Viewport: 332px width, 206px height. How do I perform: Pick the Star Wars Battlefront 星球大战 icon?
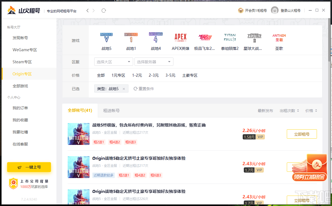[254, 38]
